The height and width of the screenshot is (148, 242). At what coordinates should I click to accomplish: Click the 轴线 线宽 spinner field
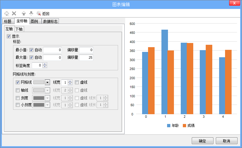(67, 90)
